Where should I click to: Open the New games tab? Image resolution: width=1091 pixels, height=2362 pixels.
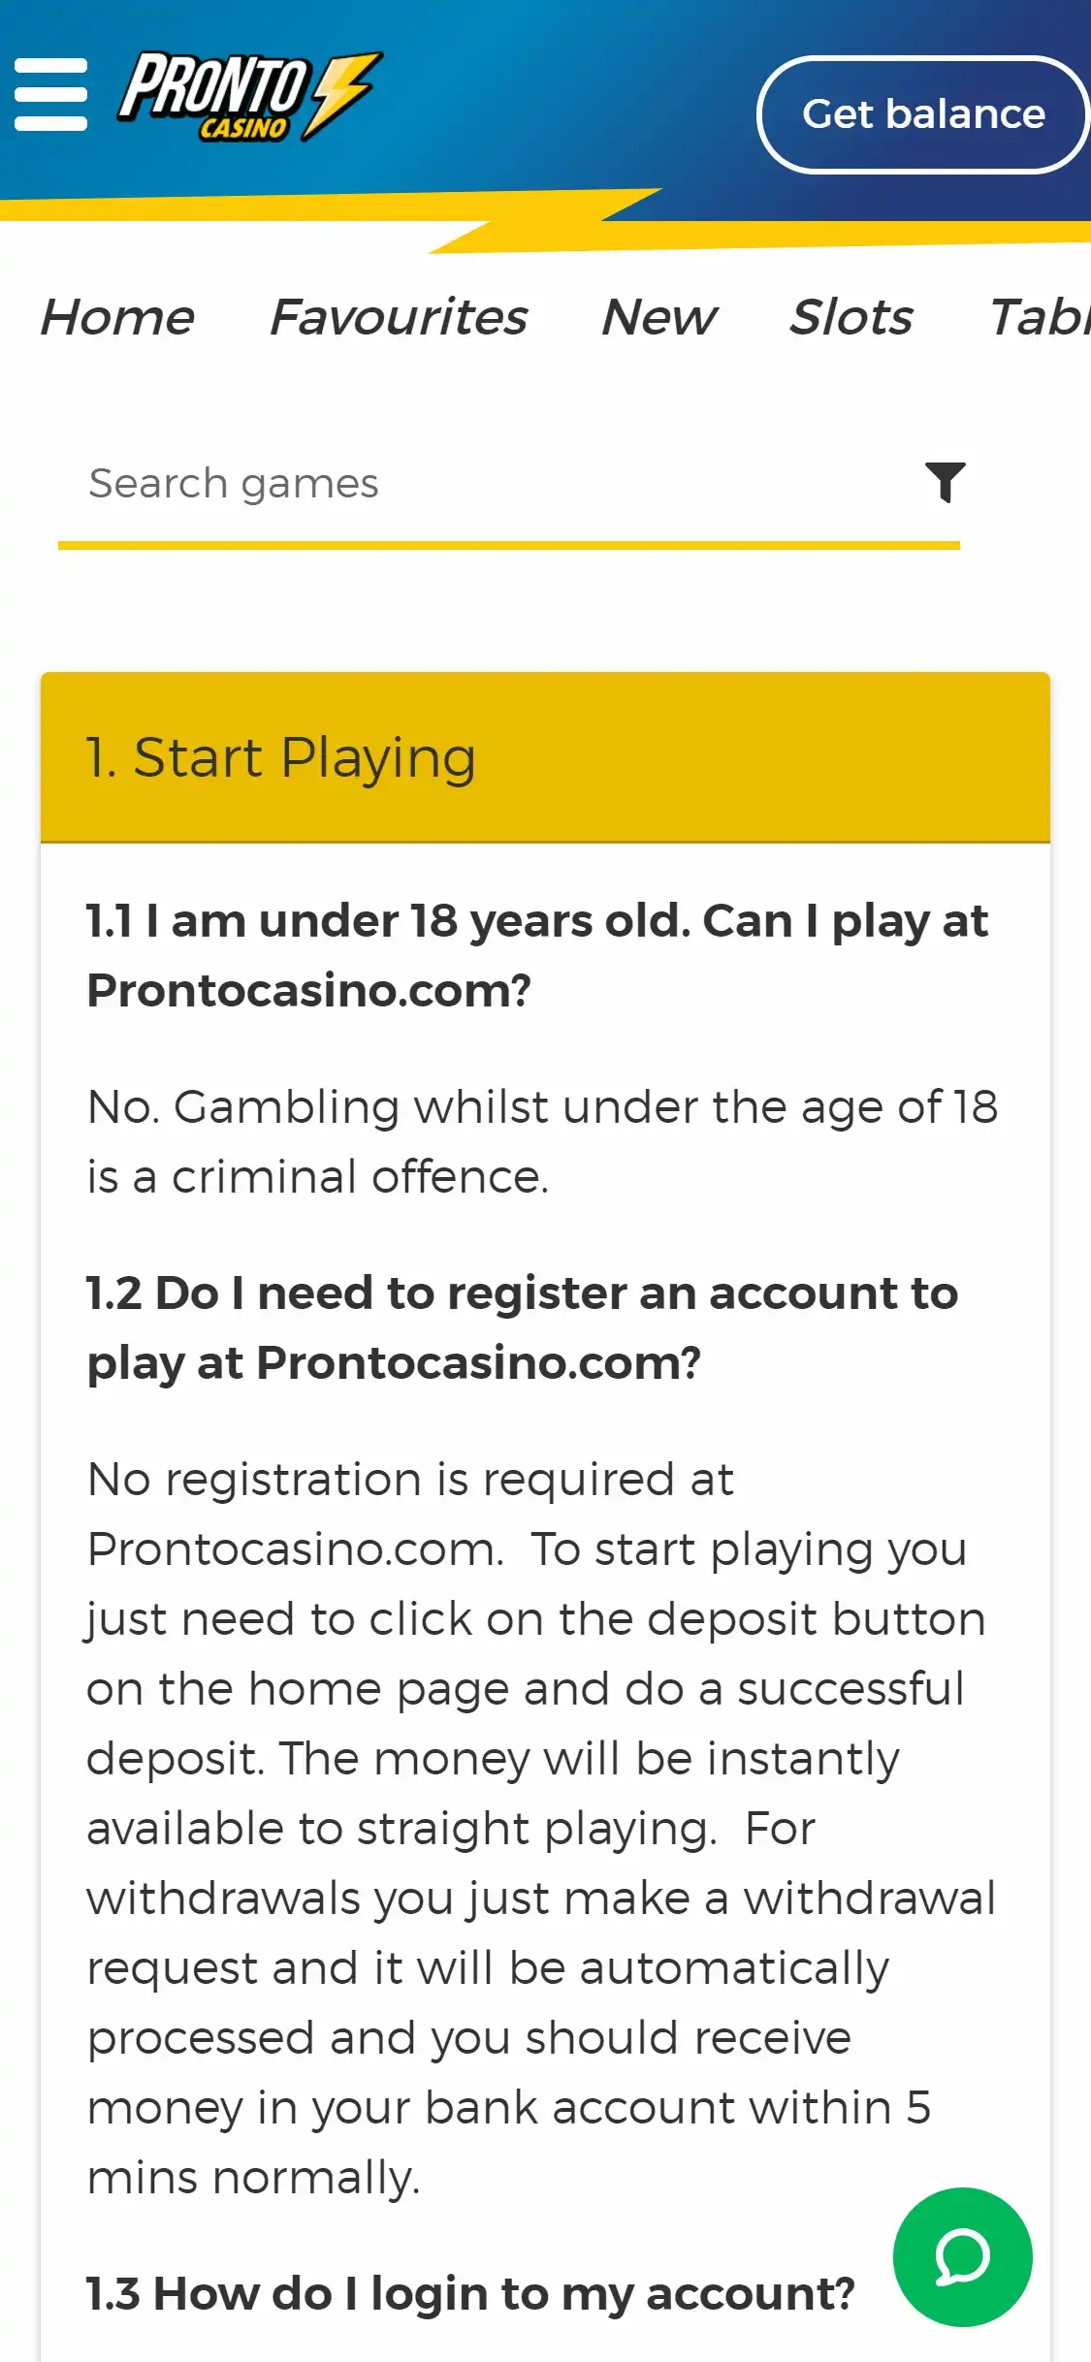point(659,317)
